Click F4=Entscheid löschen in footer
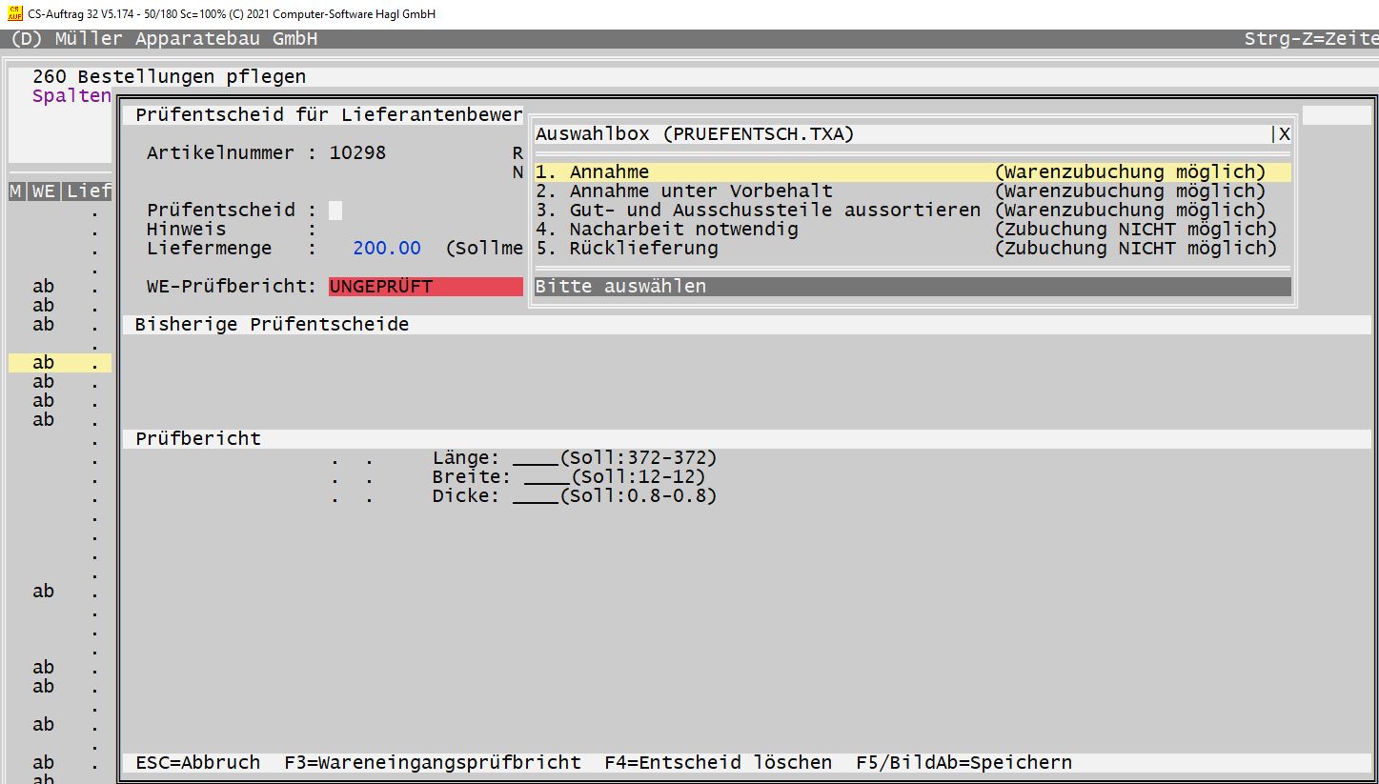Image resolution: width=1379 pixels, height=784 pixels. coord(718,763)
